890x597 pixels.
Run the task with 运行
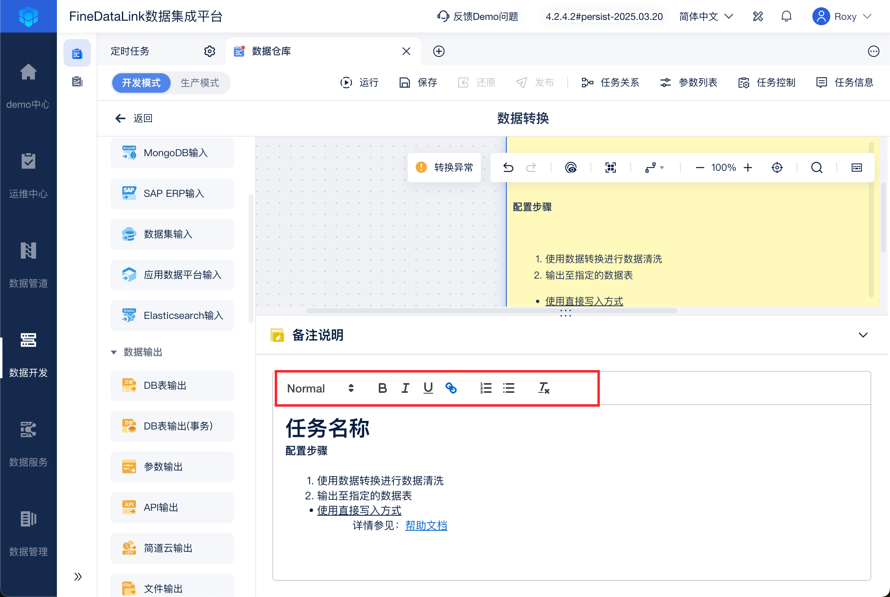[x=359, y=83]
